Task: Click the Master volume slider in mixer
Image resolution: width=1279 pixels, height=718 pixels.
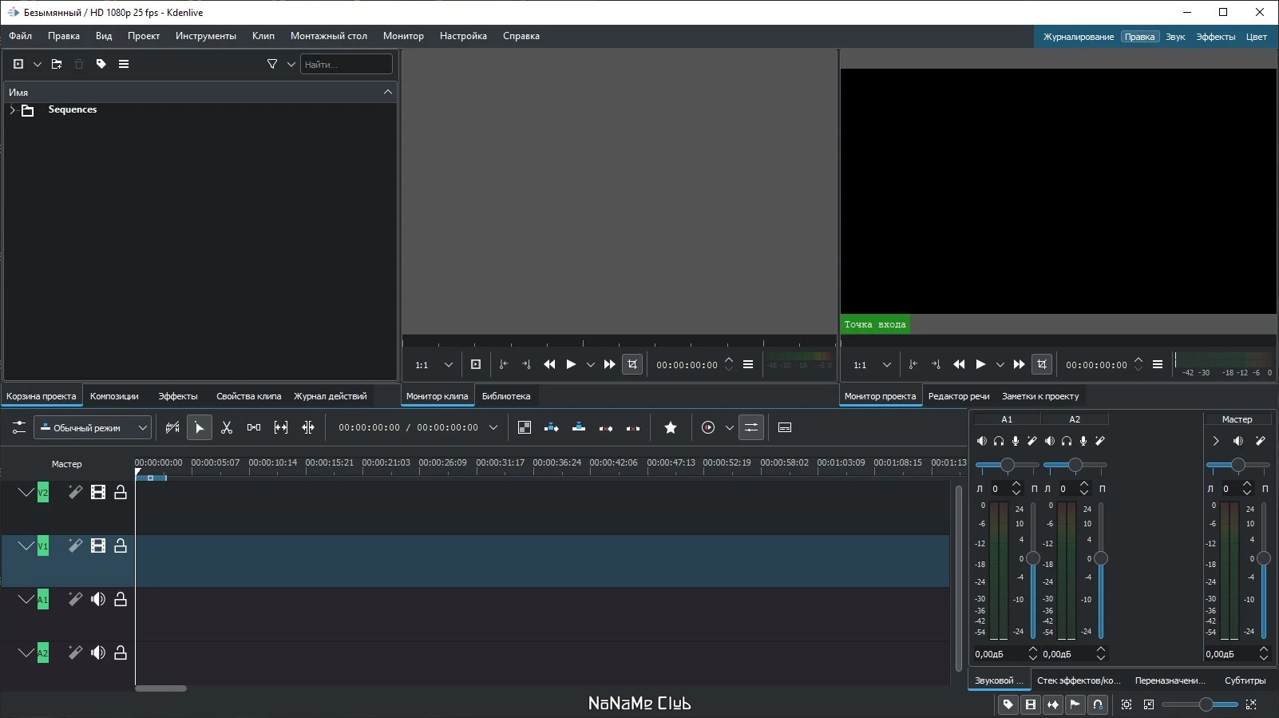Action: pyautogui.click(x=1263, y=558)
